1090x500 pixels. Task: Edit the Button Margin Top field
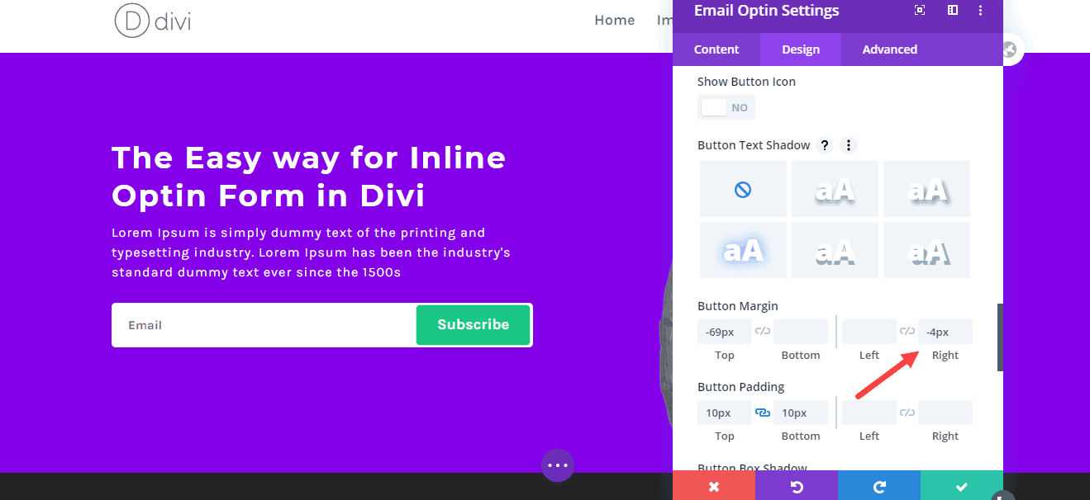tap(725, 332)
